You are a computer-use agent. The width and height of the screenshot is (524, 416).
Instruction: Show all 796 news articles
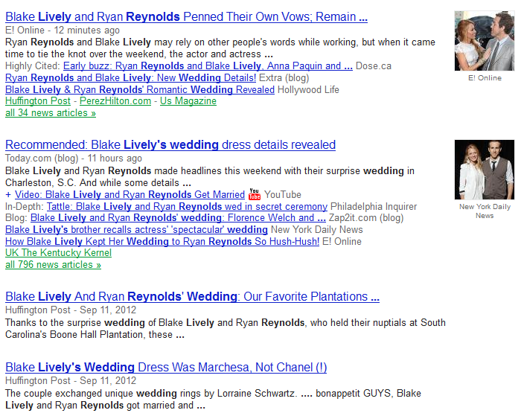[x=53, y=265]
